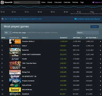Open the Charts menu item

click(50, 2)
